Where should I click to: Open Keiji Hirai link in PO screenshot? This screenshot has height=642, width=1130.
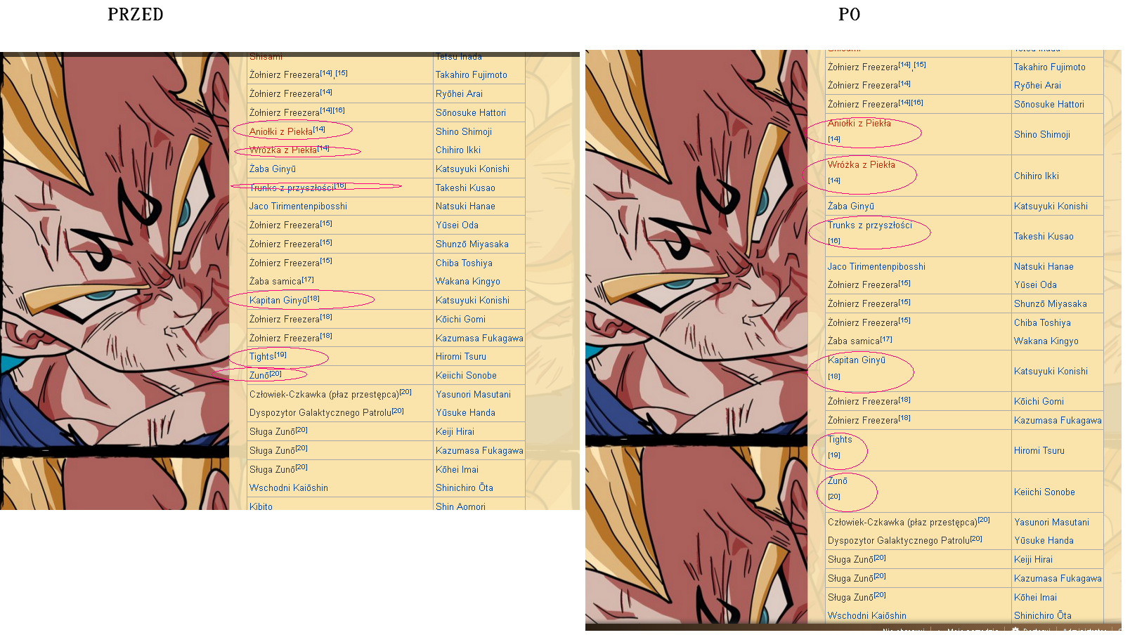pyautogui.click(x=1033, y=560)
